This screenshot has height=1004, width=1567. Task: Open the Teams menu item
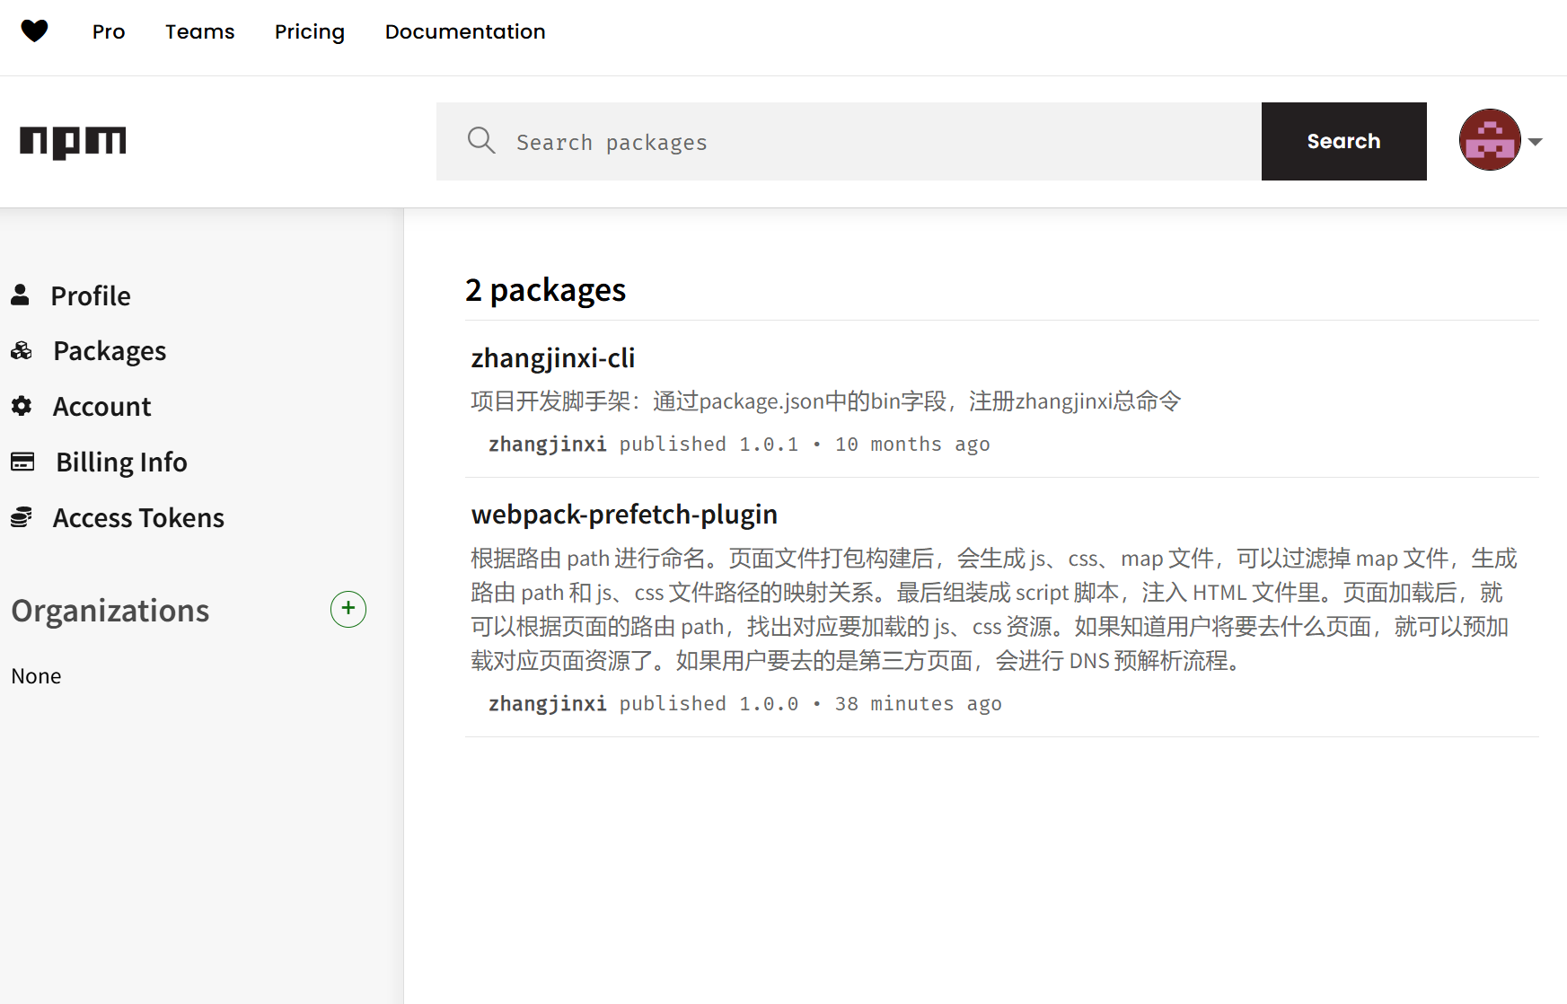pyautogui.click(x=199, y=31)
